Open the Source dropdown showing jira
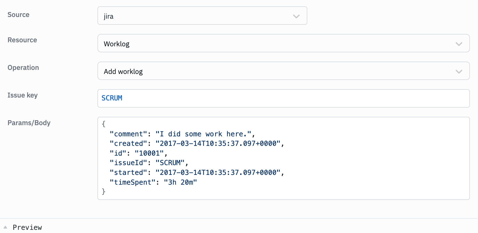The width and height of the screenshot is (478, 233). pyautogui.click(x=202, y=16)
